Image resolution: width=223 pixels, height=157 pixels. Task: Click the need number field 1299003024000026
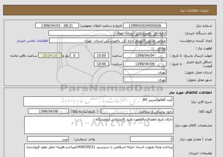click(145, 25)
